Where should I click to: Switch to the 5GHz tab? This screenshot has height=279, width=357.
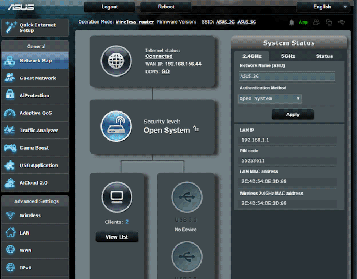[288, 56]
